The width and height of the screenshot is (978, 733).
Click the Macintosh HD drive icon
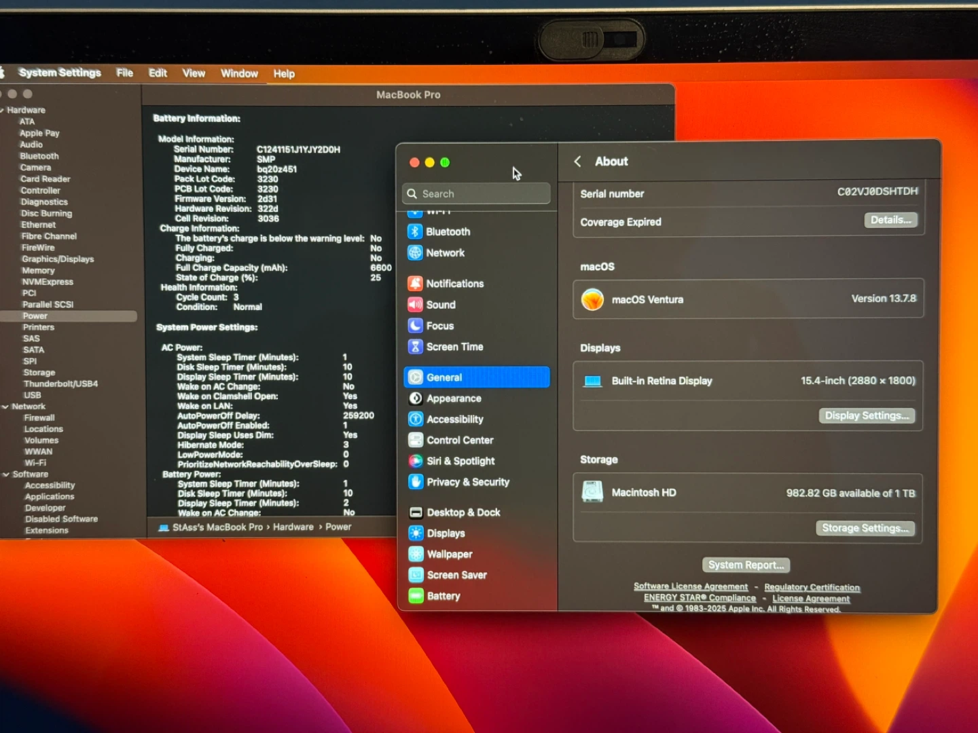coord(592,492)
